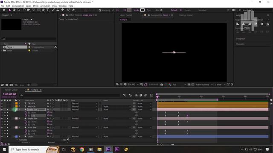The height and width of the screenshot is (153, 273).
Task: Select the Pen tool
Action: pos(43,10)
